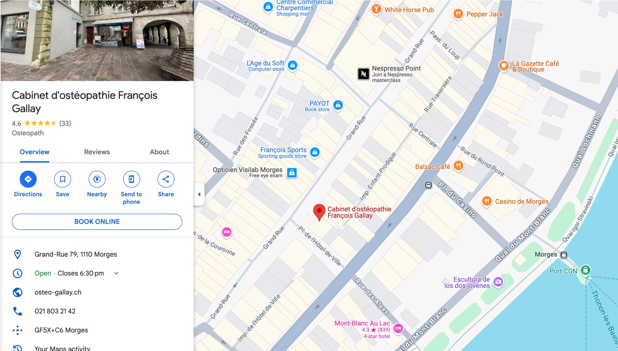This screenshot has width=618, height=351.
Task: Click Your Maps activity entry
Action: tap(62, 348)
